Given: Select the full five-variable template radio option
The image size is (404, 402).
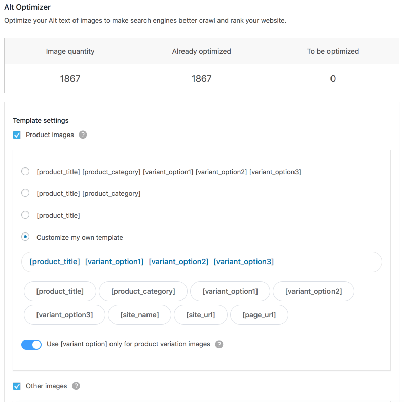Looking at the screenshot, I should point(25,172).
